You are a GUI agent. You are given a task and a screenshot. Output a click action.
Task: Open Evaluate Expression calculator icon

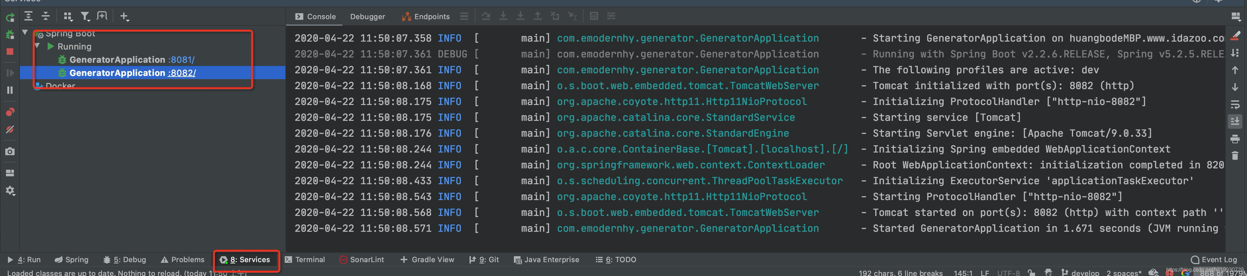pyautogui.click(x=594, y=17)
